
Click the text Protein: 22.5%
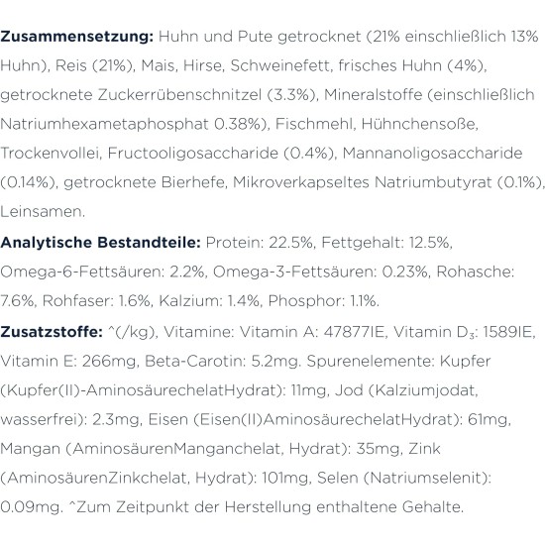tap(261, 243)
